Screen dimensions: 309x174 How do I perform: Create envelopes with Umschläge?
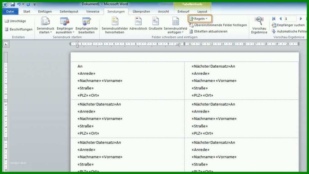15,21
